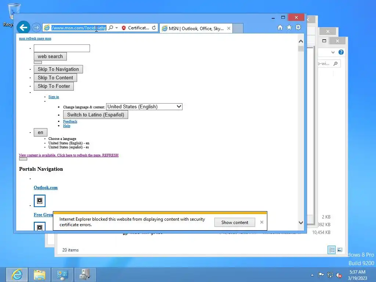Click Switch to Latino (Español) button
Viewport: 376px width, 282px height.
95,115
